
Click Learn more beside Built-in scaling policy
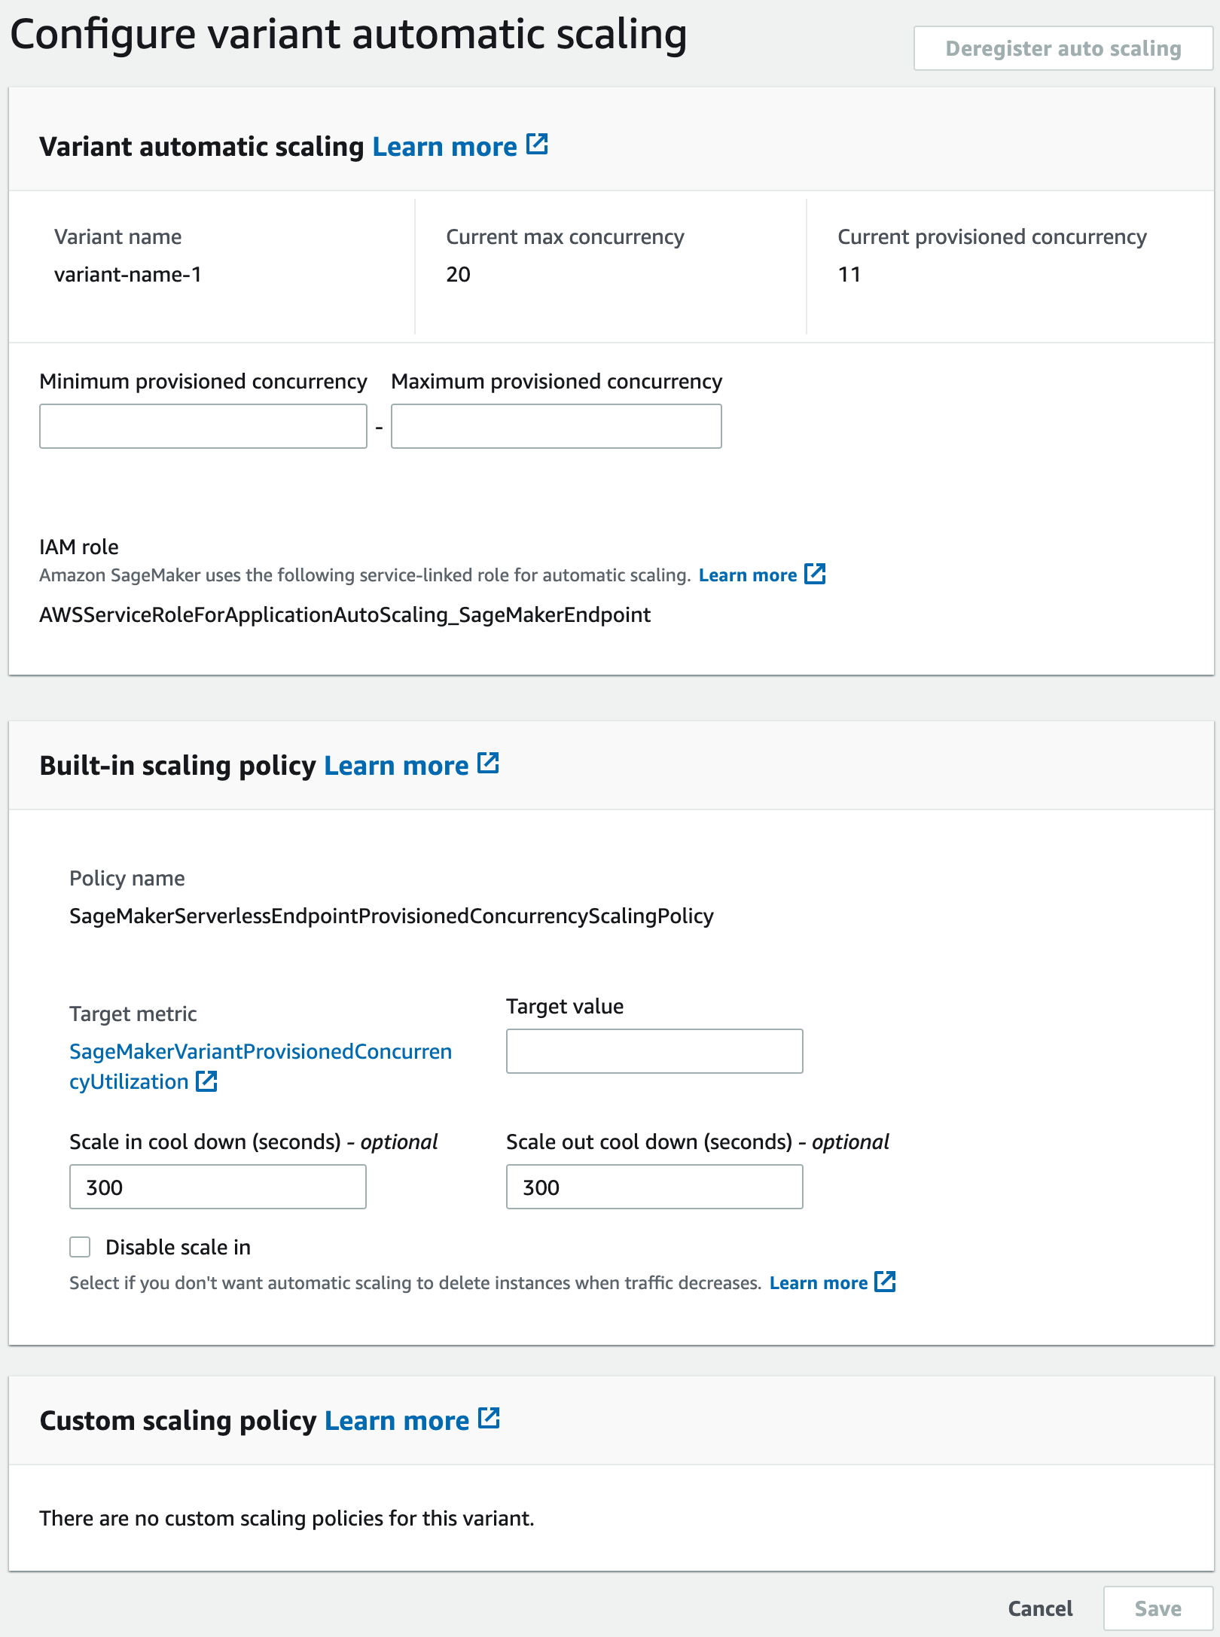click(x=397, y=764)
